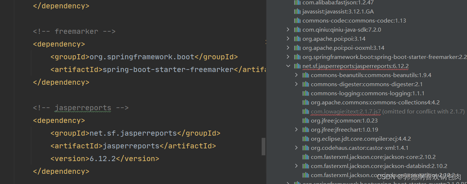Click the library icon beside jackson-core:2.10.2

[306, 157]
